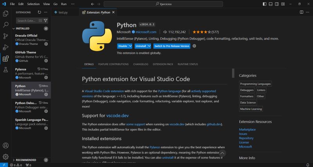The height and width of the screenshot is (167, 313).
Task: Open forwarded ports status item
Action: pos(29,165)
